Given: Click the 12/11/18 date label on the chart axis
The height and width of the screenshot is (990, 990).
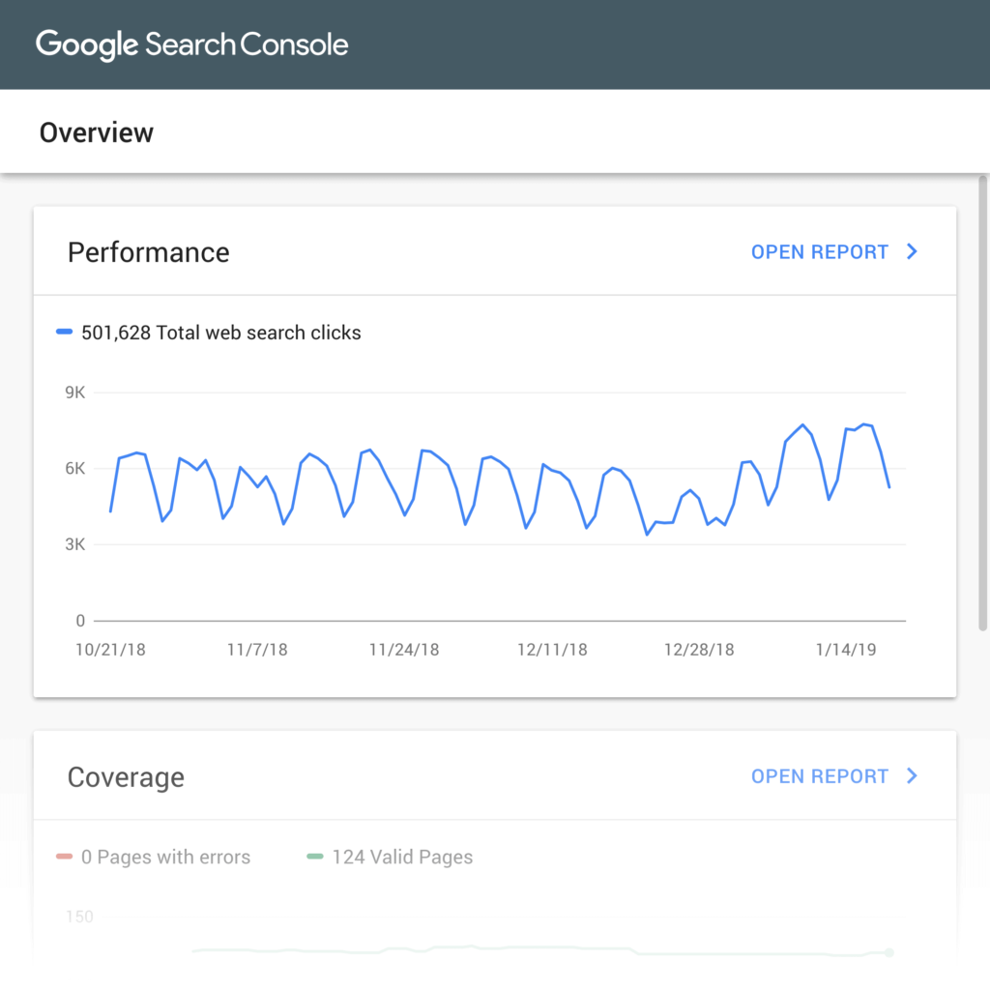Looking at the screenshot, I should pos(552,650).
